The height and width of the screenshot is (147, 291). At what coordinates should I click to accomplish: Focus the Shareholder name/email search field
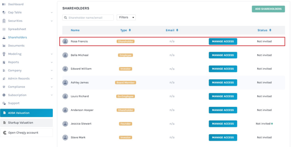tap(88, 18)
